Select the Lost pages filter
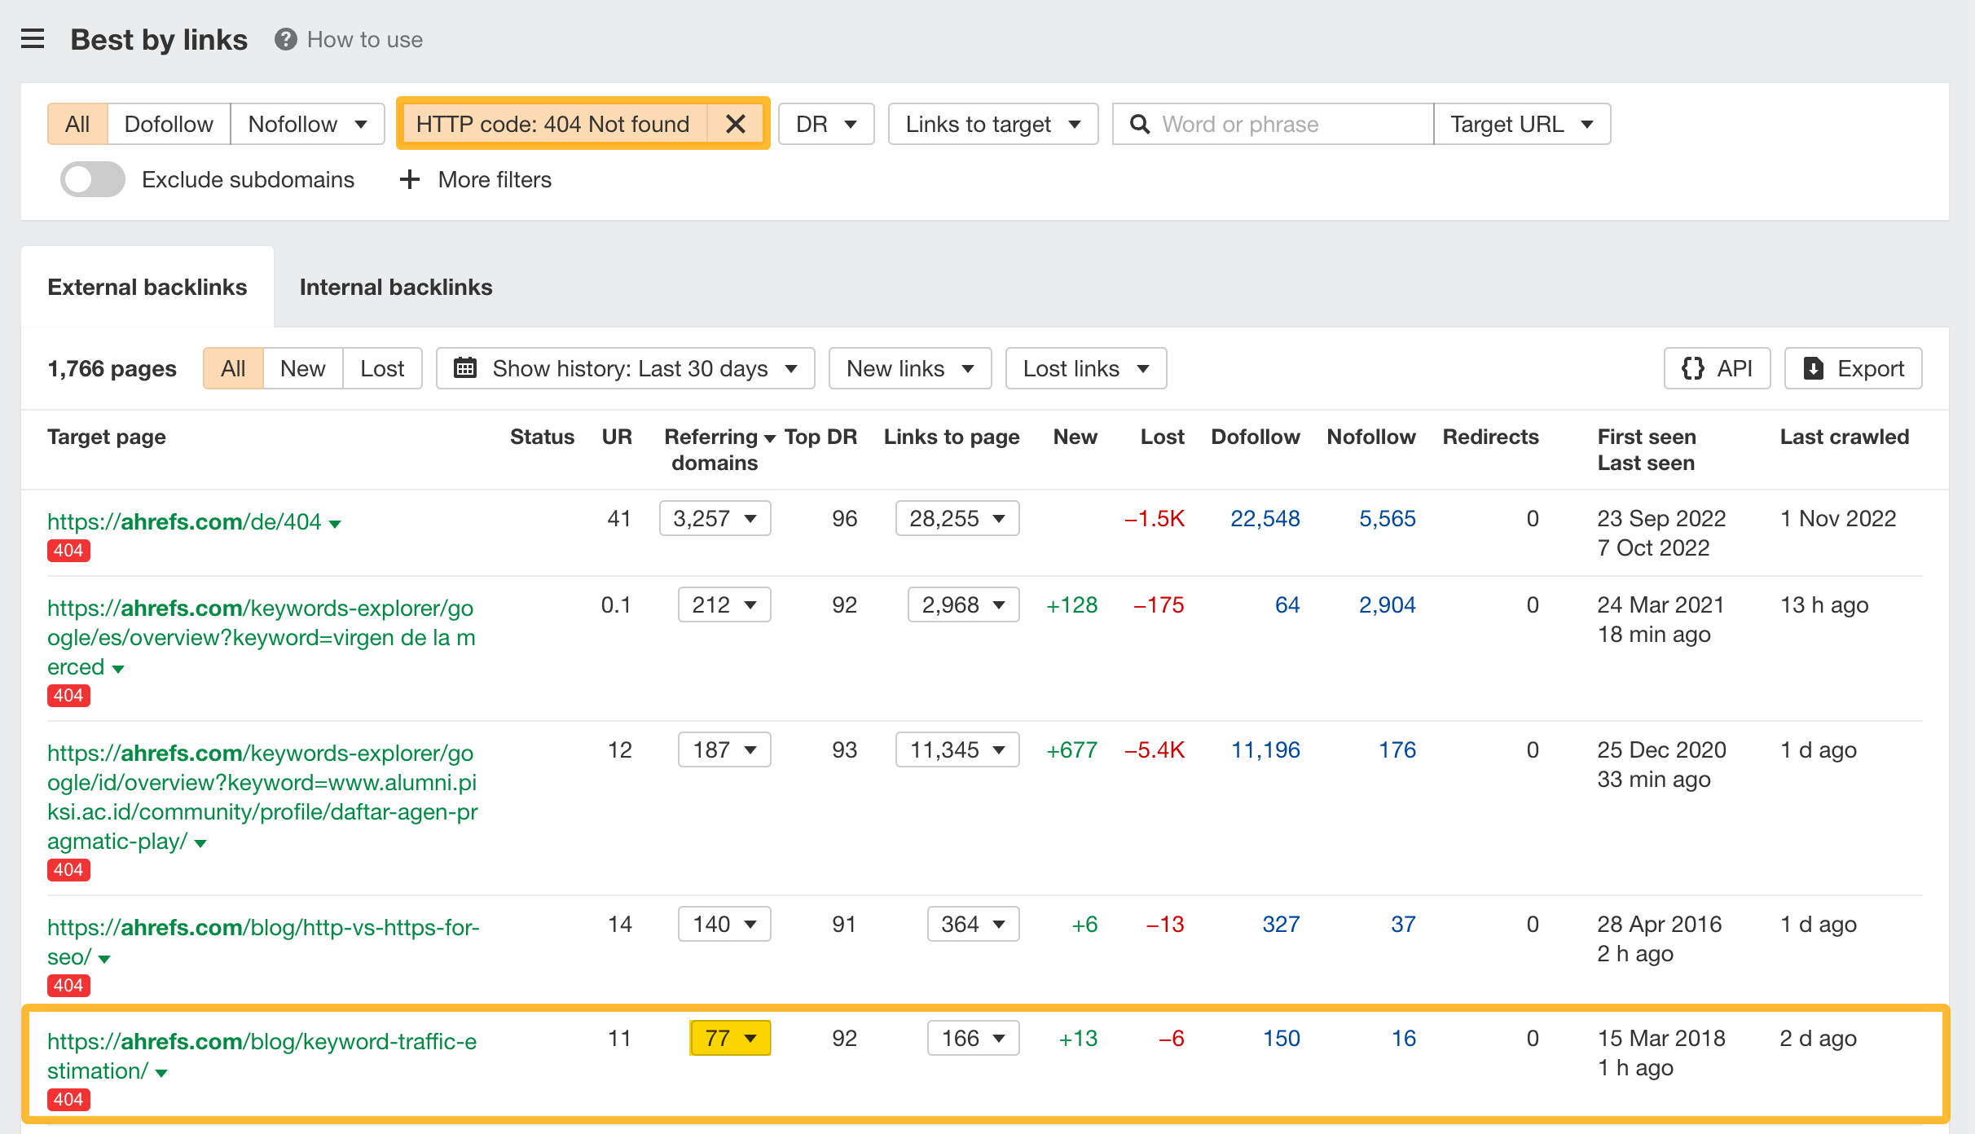The height and width of the screenshot is (1134, 1975). [x=382, y=368]
